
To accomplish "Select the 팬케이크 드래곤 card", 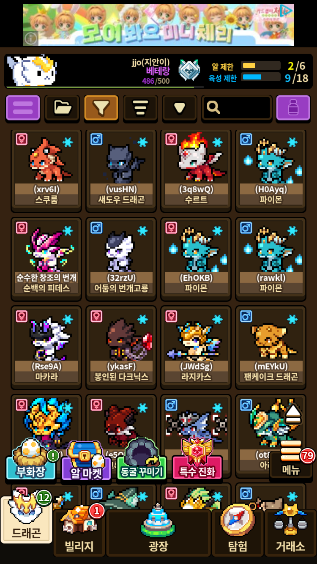I will (271, 348).
